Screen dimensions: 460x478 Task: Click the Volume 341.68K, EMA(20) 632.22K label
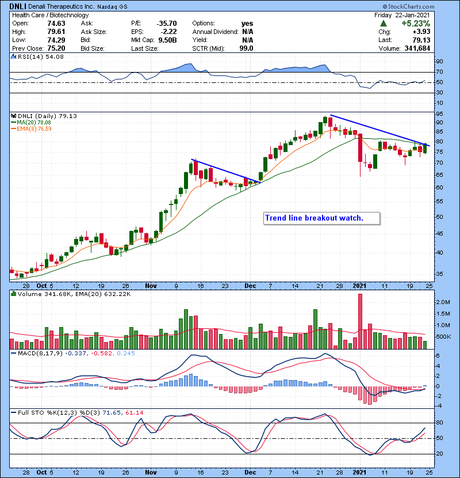(74, 294)
